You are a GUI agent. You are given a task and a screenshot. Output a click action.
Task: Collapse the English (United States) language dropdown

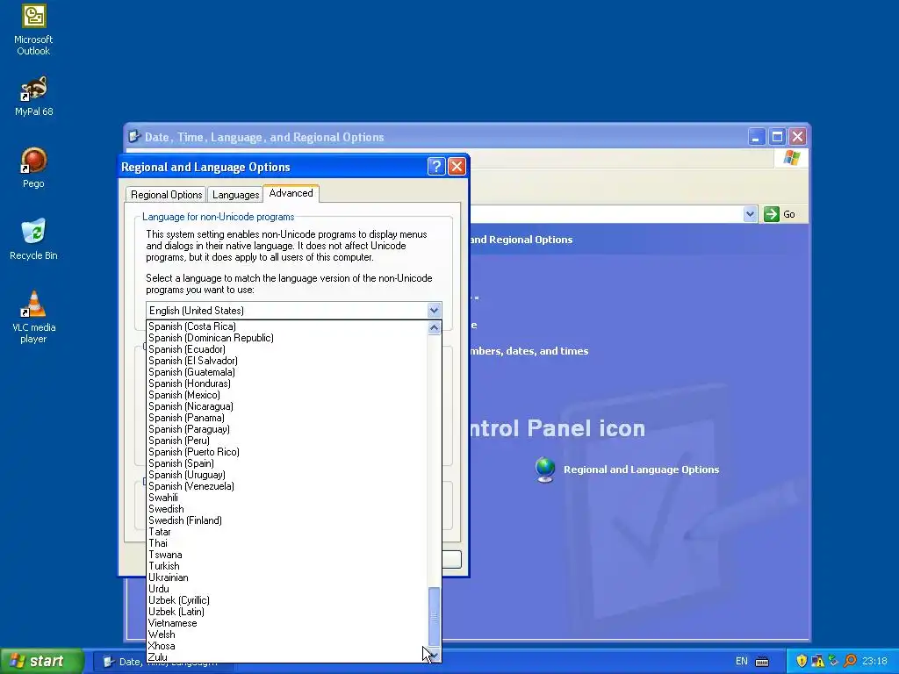pos(434,311)
